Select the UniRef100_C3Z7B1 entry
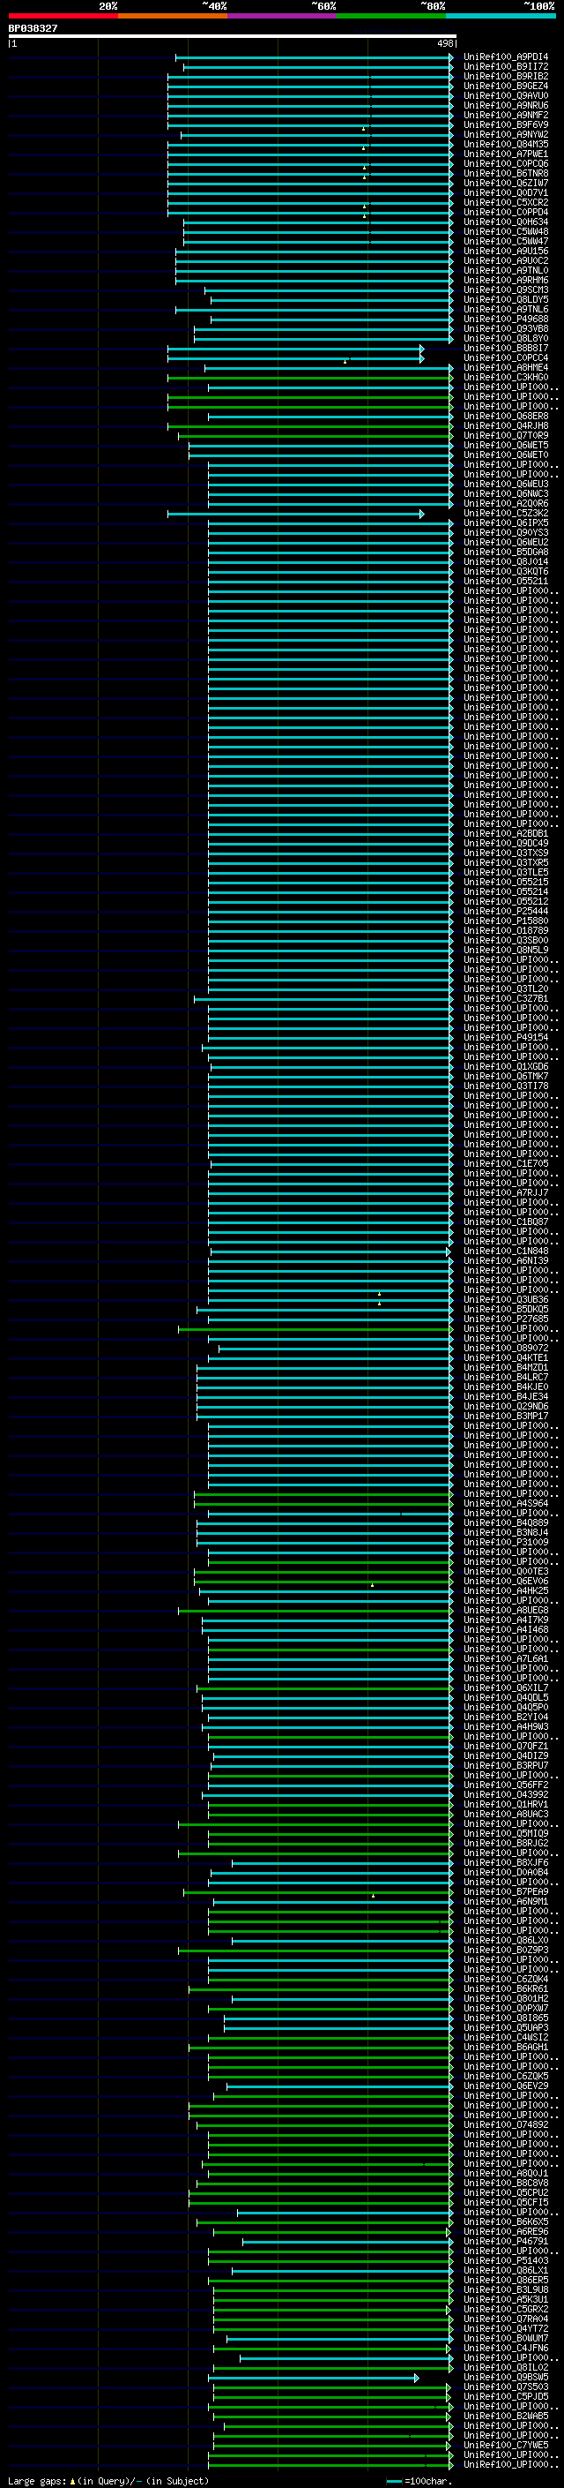The image size is (564, 2488). pyautogui.click(x=505, y=999)
